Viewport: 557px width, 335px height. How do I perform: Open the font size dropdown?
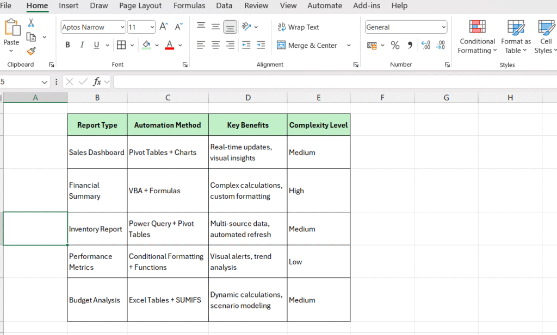click(x=152, y=27)
